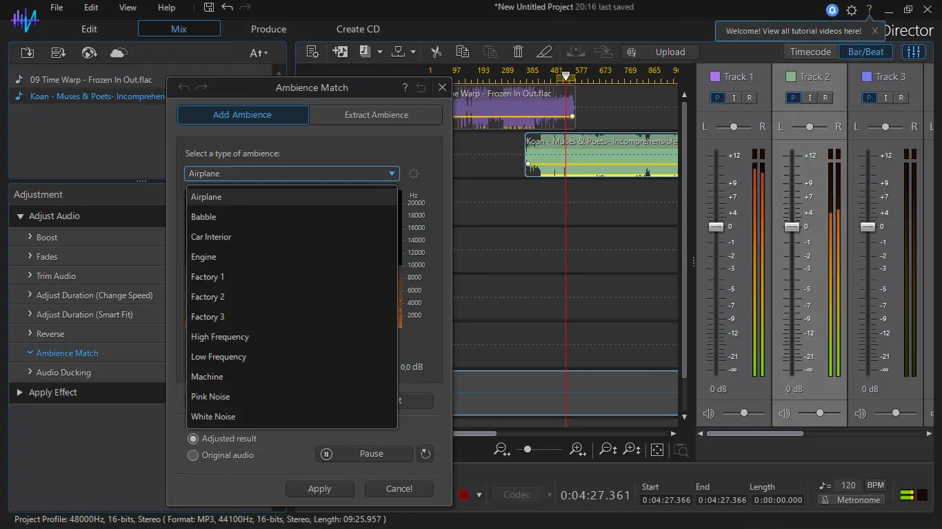Open the mixer panel toggle icon
This screenshot has width=942, height=529.
[x=914, y=52]
